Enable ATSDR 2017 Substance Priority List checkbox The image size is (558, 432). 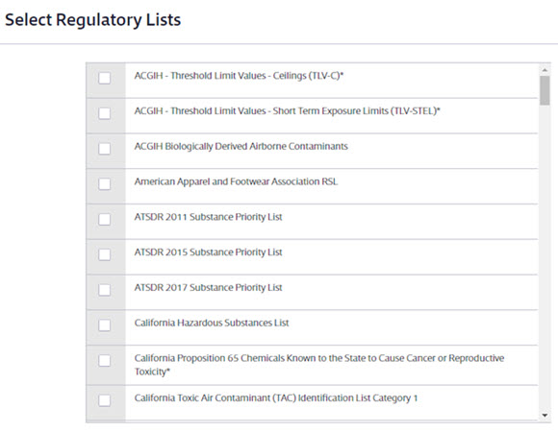coord(104,290)
